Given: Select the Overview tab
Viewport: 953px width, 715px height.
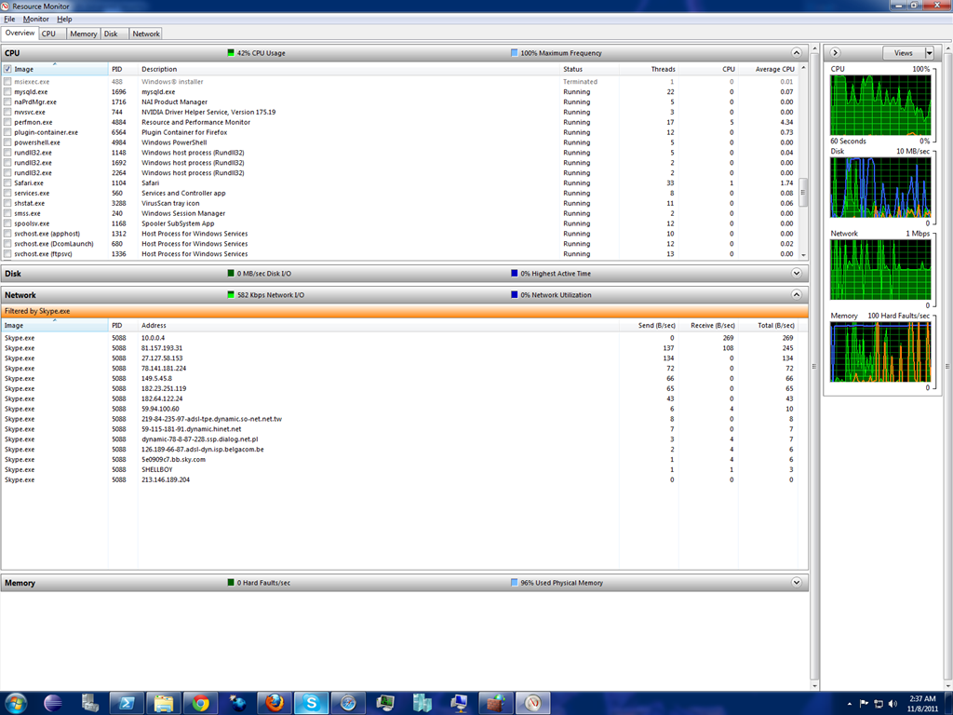Looking at the screenshot, I should pos(20,34).
